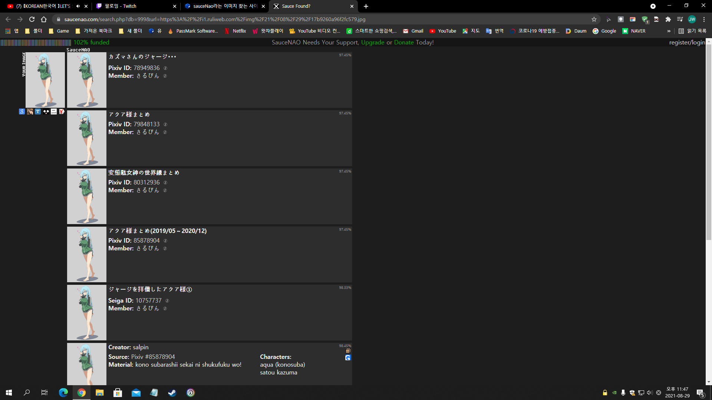Open a new browser tab
Image resolution: width=712 pixels, height=400 pixels.
coord(366,6)
